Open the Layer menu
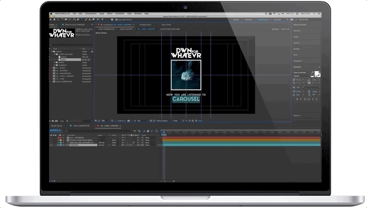The height and width of the screenshot is (208, 367). [102, 14]
